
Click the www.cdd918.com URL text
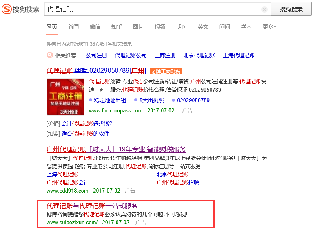[67, 191]
